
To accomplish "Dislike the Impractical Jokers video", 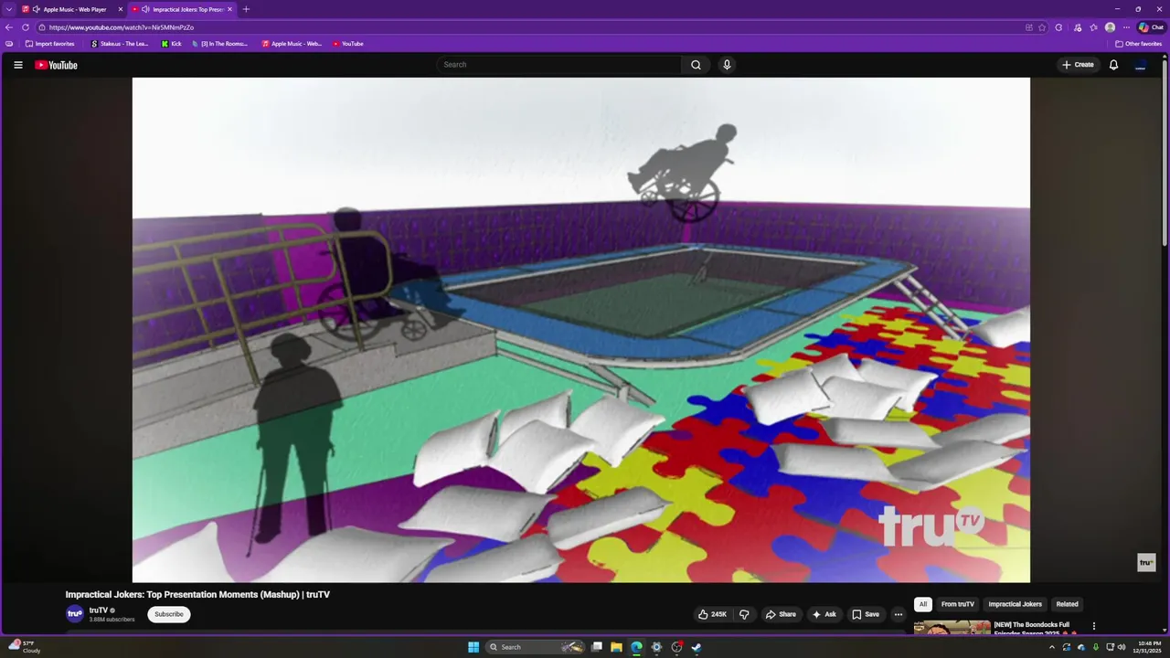I will [x=744, y=614].
